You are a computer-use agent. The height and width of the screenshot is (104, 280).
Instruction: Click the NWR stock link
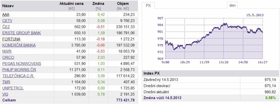click(7, 51)
